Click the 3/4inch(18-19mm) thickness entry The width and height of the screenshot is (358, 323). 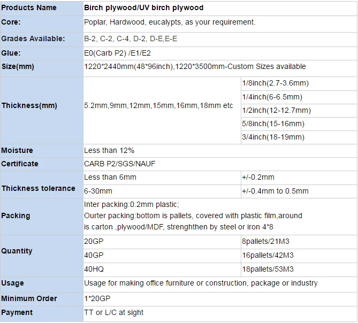pyautogui.click(x=273, y=137)
